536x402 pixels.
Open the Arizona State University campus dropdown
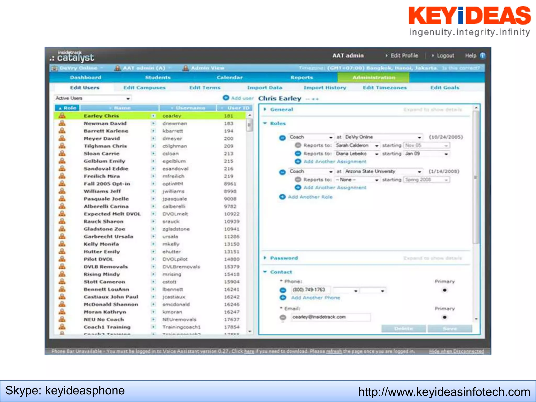click(x=383, y=171)
